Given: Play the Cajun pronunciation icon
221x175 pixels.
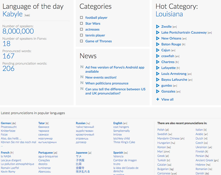Looking at the screenshot, I should click(158, 50).
